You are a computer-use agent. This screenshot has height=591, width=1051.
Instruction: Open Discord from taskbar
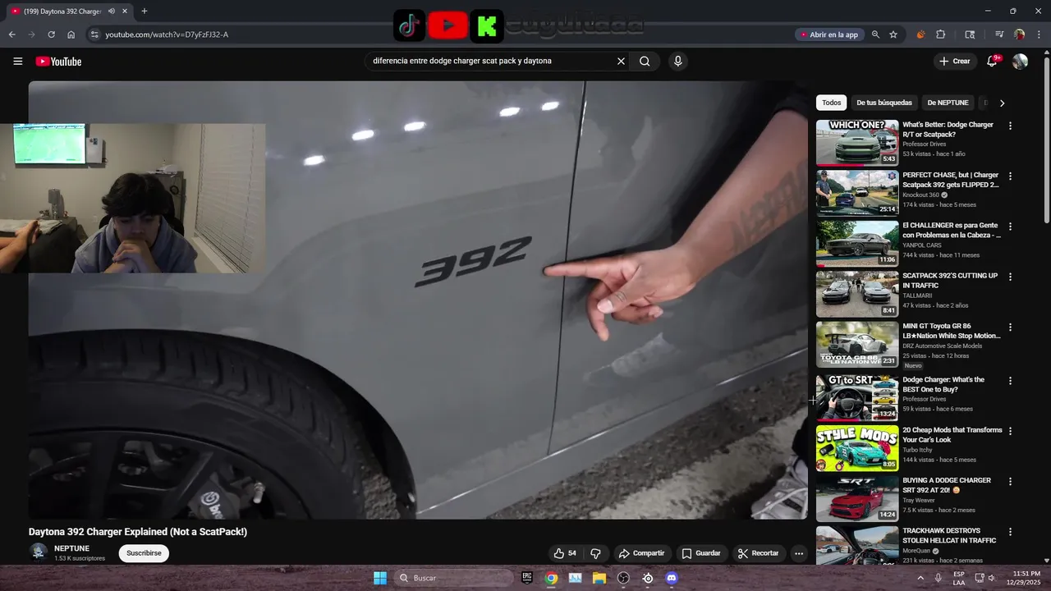pos(672,578)
